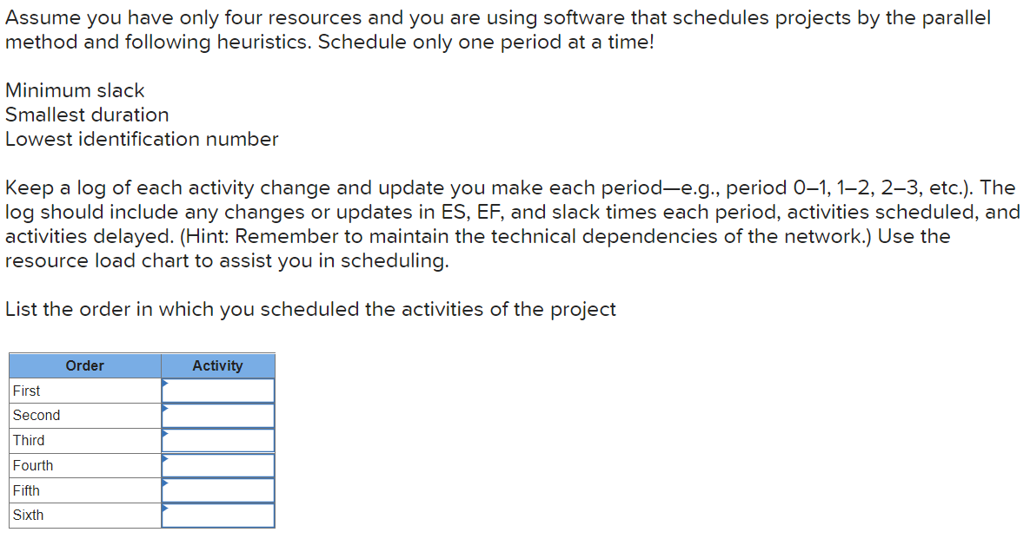Screen dimensions: 1030x552
Task: Click the Activity input box beside Second
Action: 219,415
